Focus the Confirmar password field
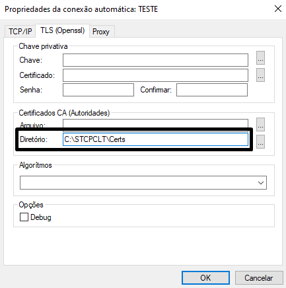The image size is (286, 288). pyautogui.click(x=212, y=90)
